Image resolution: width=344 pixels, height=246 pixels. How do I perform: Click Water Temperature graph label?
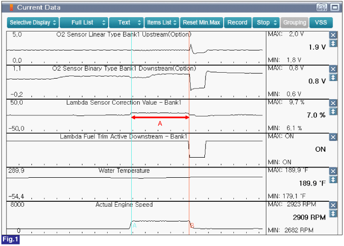[124, 170]
